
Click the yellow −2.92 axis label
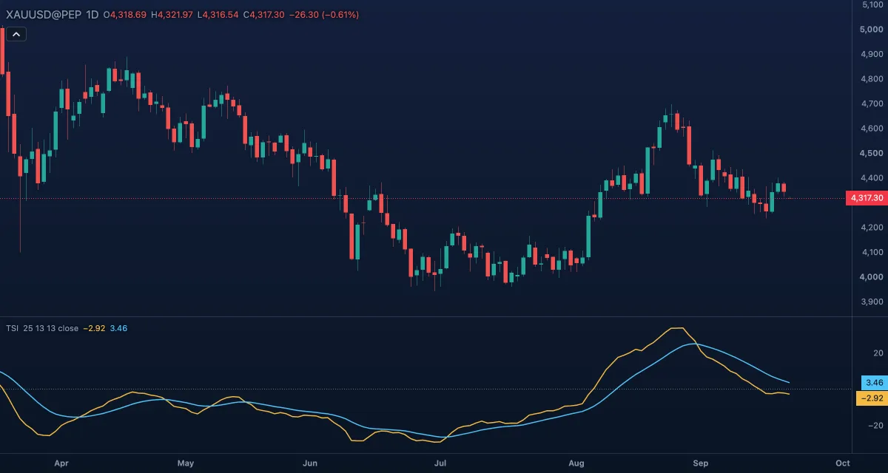pyautogui.click(x=872, y=398)
